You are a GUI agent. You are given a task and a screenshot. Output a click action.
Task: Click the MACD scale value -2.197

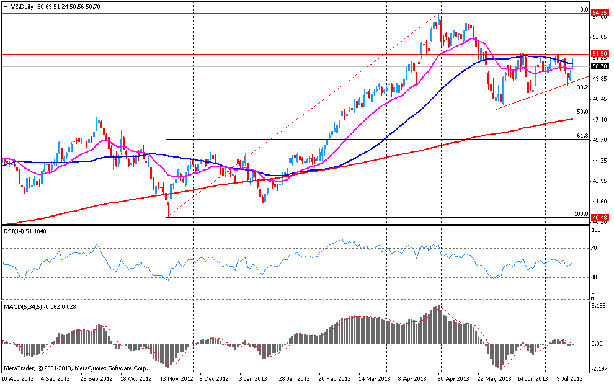pyautogui.click(x=599, y=369)
